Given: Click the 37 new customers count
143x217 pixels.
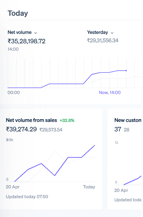Looking at the screenshot, I should coord(118,129).
